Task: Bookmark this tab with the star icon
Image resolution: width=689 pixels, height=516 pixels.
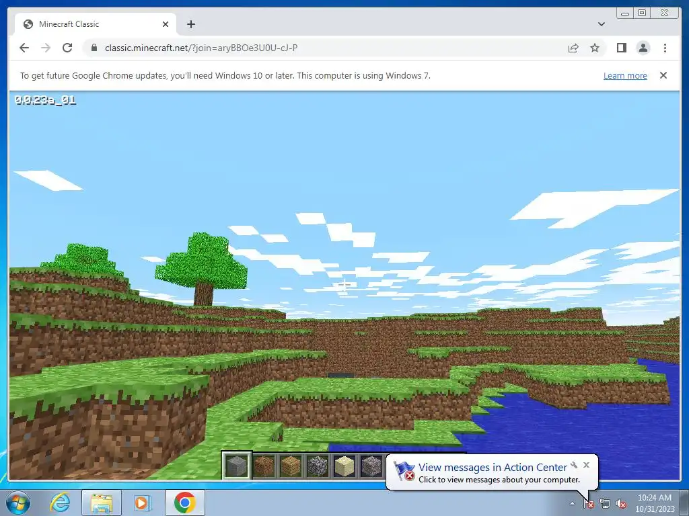Action: (595, 48)
